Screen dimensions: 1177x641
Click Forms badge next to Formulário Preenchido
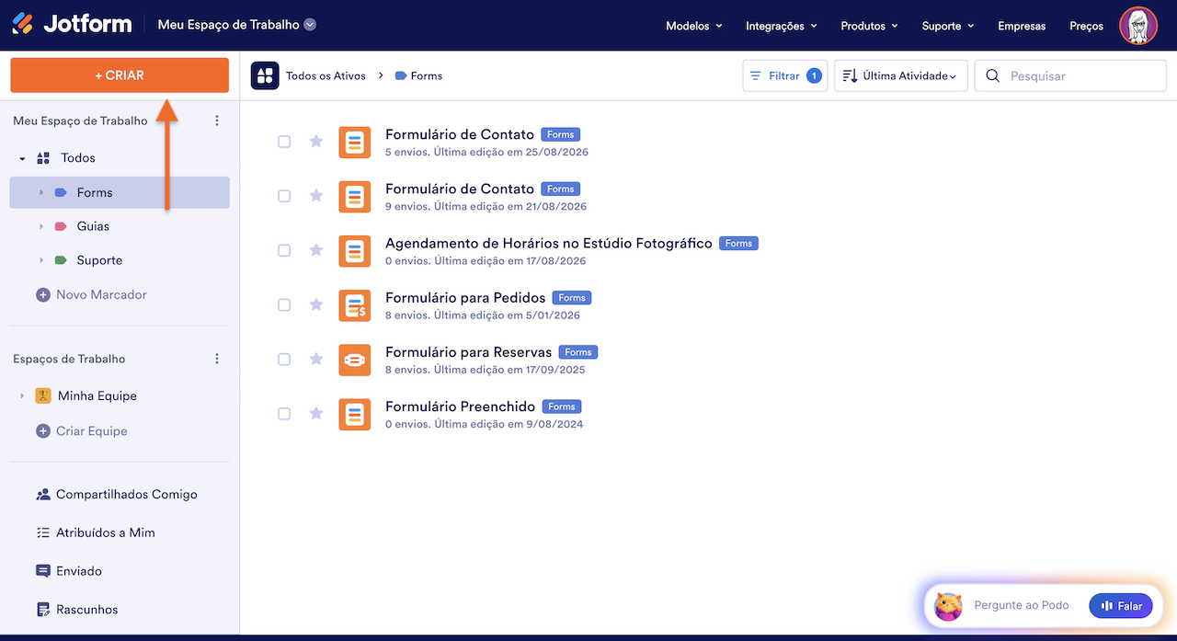pos(562,406)
